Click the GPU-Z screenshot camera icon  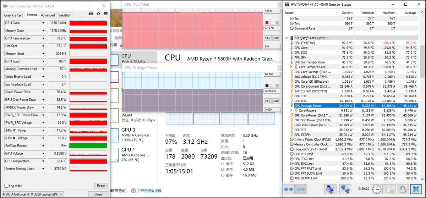91,13
